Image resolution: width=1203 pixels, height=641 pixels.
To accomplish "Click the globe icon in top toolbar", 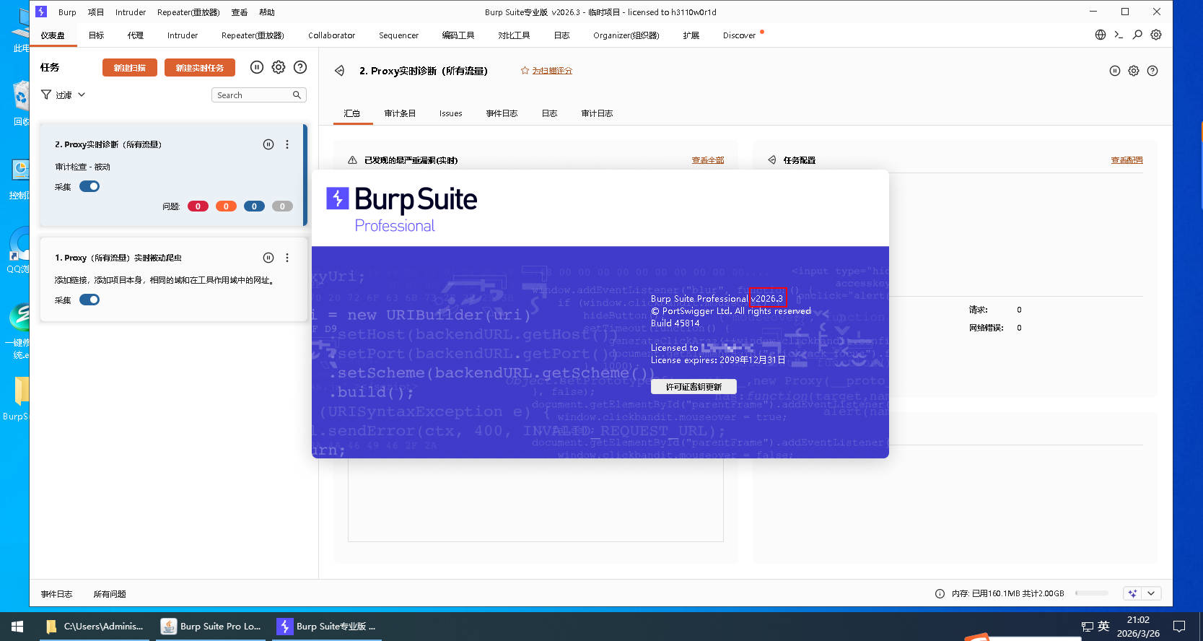I will coord(1101,35).
